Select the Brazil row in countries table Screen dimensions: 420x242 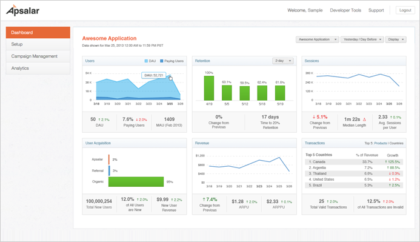click(354, 186)
